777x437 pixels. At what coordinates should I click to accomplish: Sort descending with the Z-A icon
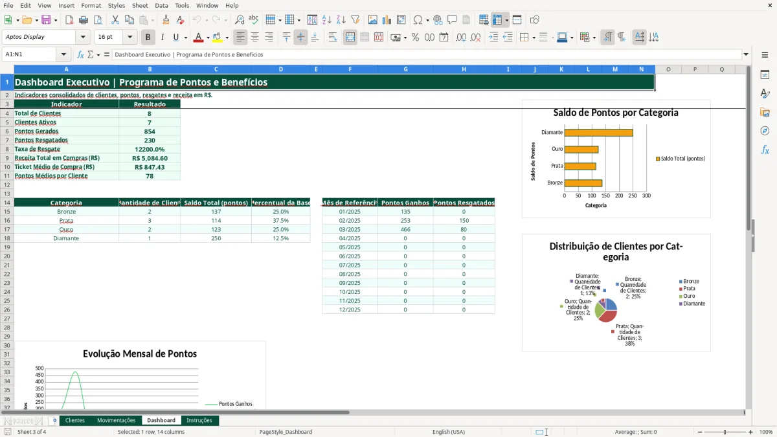[341, 20]
